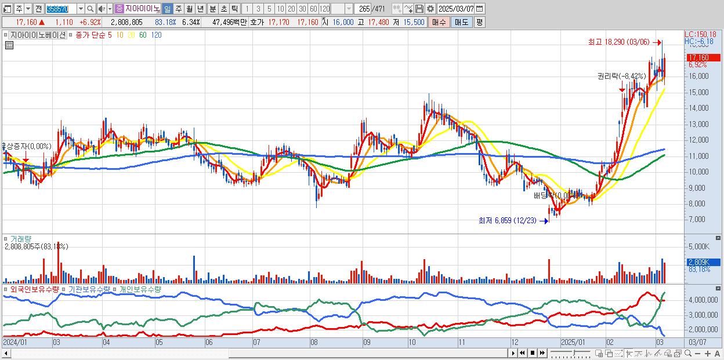Click the chart copy icon after the slider
The width and height of the screenshot is (724, 360).
pos(599,354)
